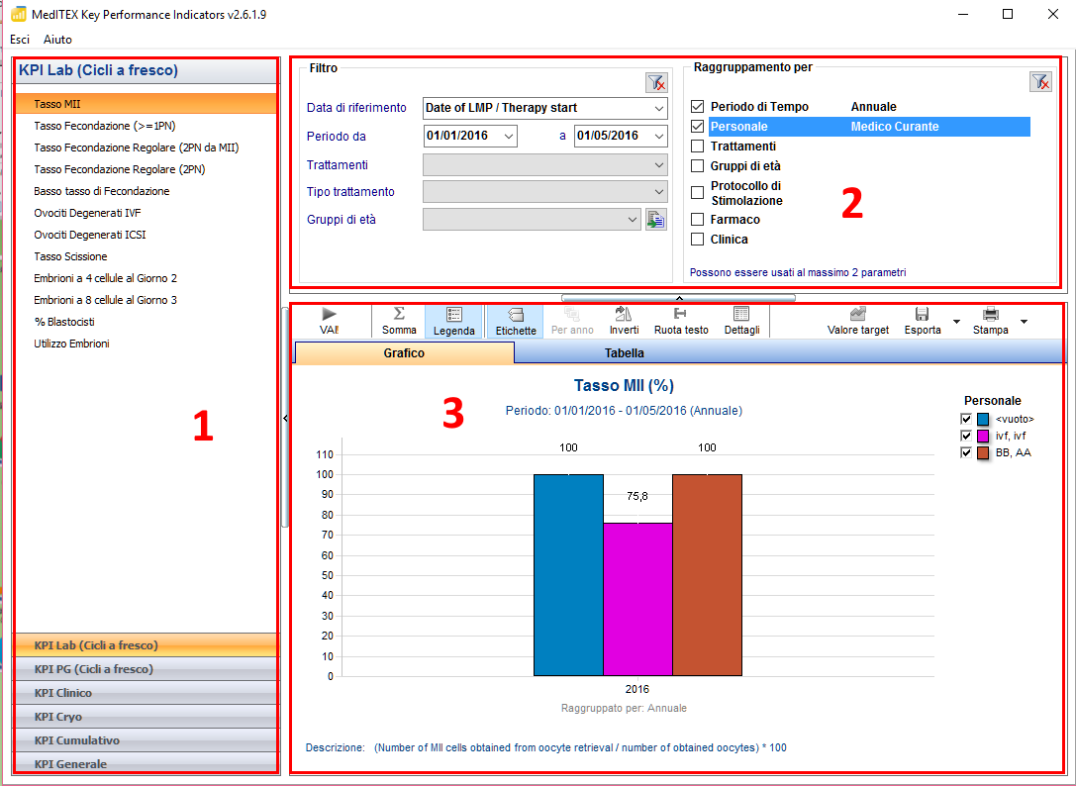Image resolution: width=1076 pixels, height=786 pixels.
Task: Click the BB, AA legend color swatch
Action: [983, 453]
